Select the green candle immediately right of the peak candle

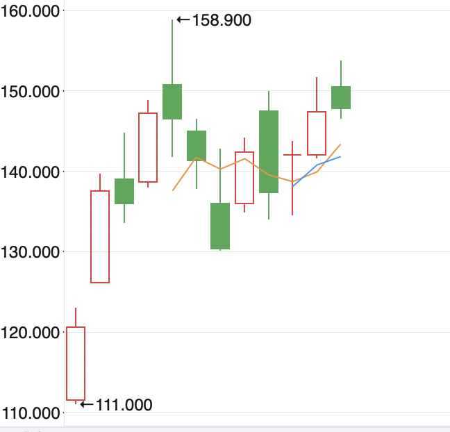(197, 145)
